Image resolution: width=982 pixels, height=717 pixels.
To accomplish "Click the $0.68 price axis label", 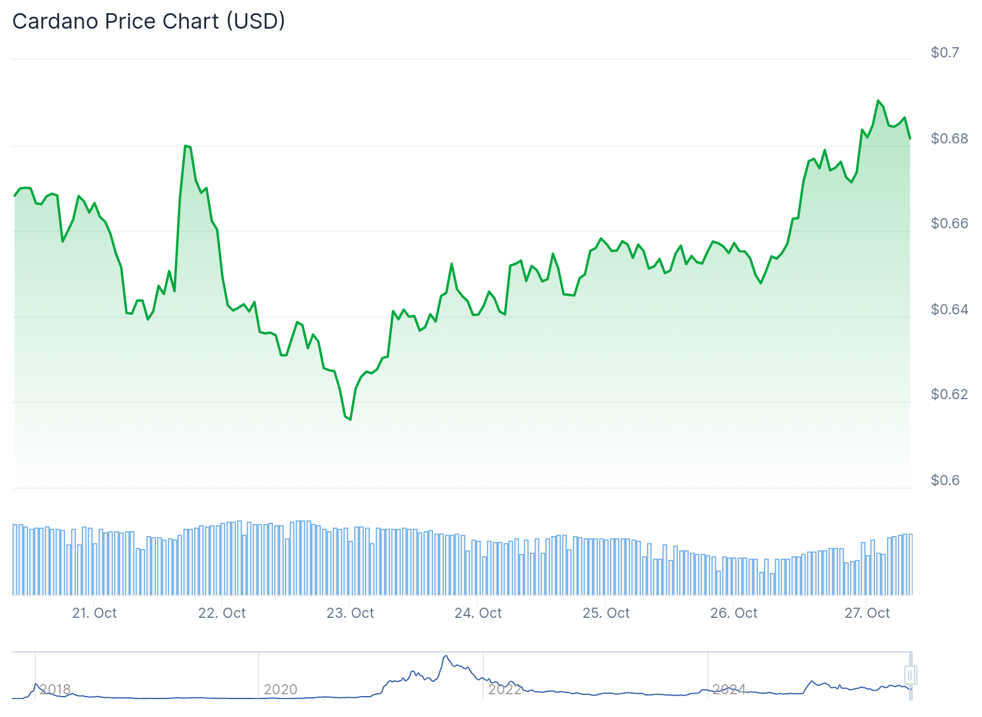I will [x=949, y=139].
